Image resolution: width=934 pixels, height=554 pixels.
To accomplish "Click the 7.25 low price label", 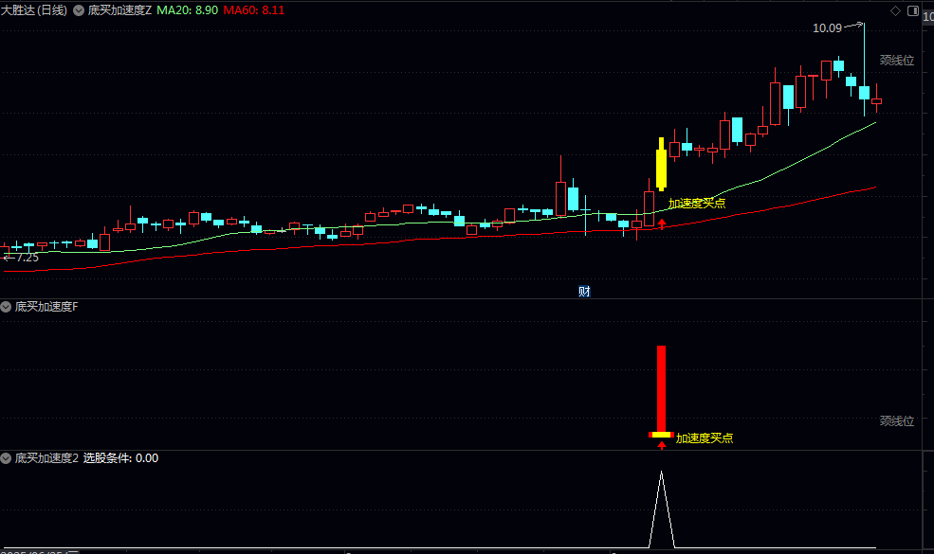I will pyautogui.click(x=27, y=258).
